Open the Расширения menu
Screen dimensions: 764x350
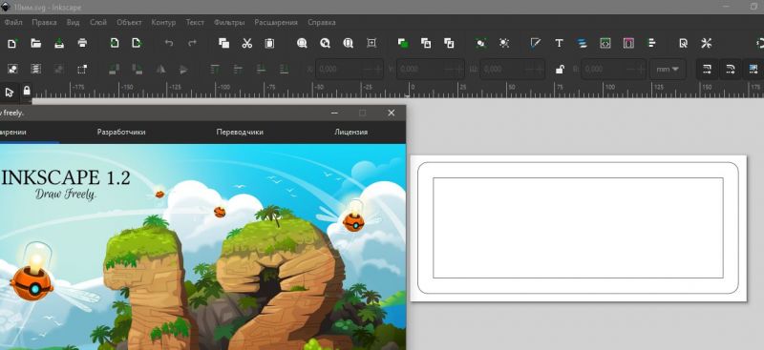click(276, 22)
